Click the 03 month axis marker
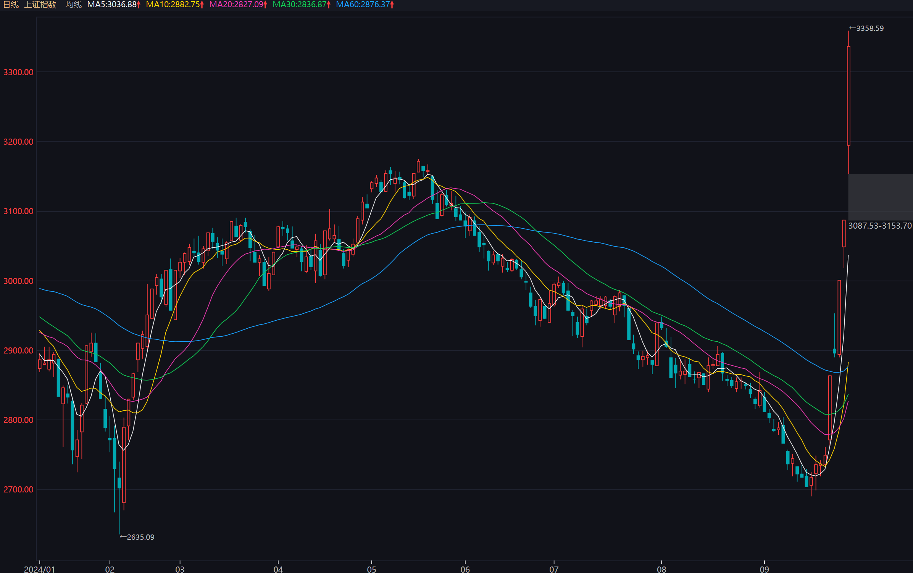 click(x=180, y=569)
